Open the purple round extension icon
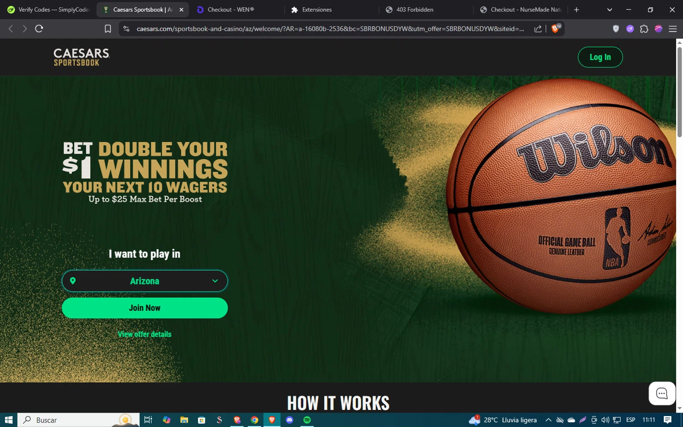Image resolution: width=683 pixels, height=427 pixels. coord(630,29)
